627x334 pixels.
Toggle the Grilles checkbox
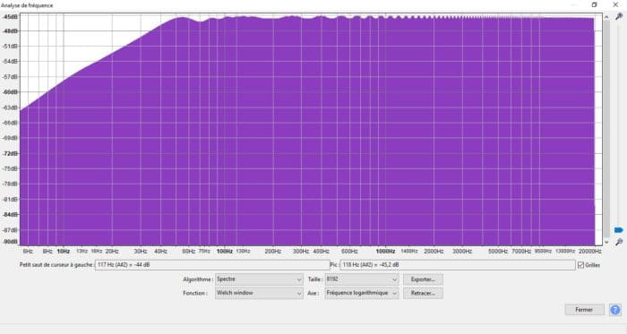581,265
